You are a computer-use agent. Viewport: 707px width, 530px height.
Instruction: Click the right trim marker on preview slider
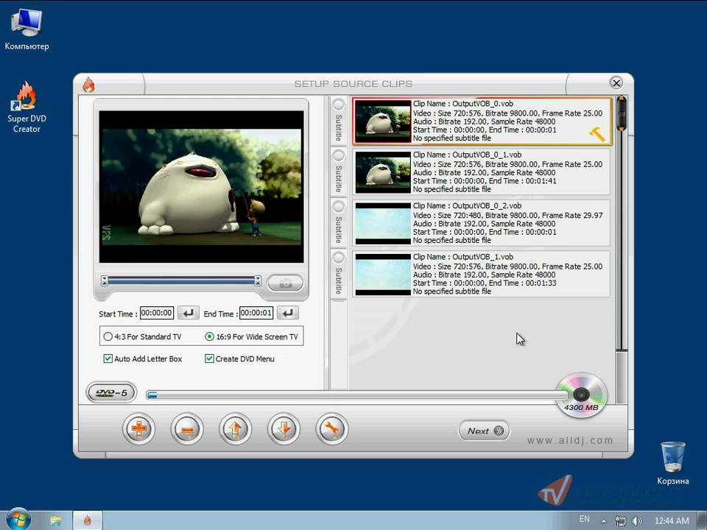click(258, 280)
